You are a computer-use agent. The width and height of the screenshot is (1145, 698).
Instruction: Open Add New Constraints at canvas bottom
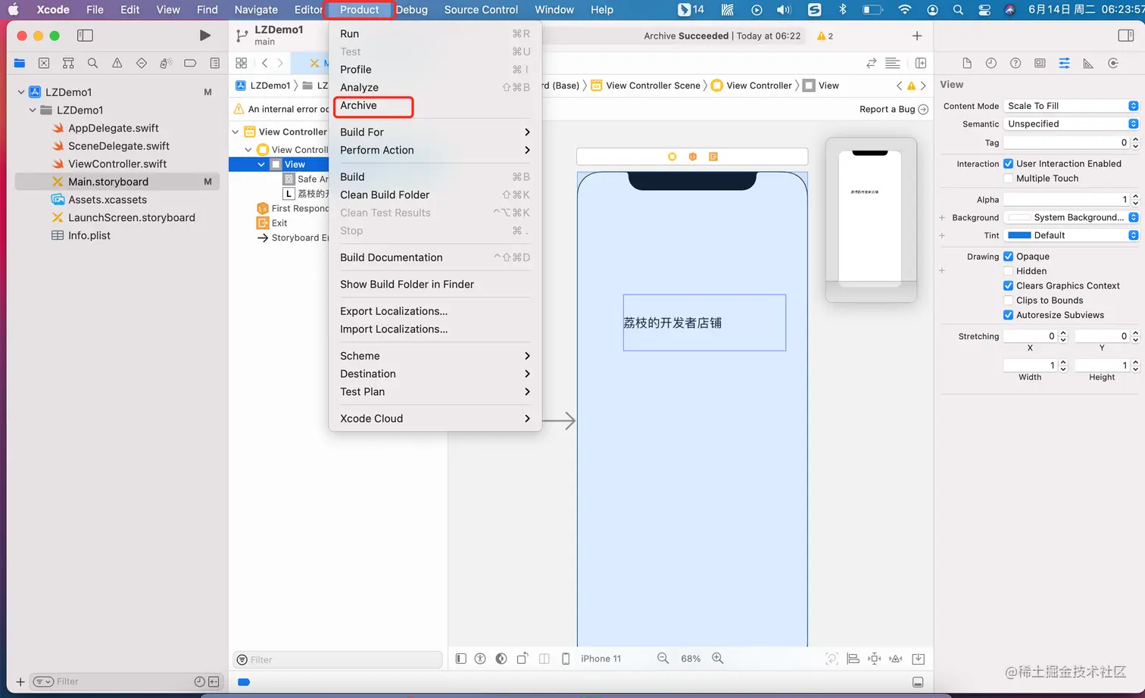874,659
